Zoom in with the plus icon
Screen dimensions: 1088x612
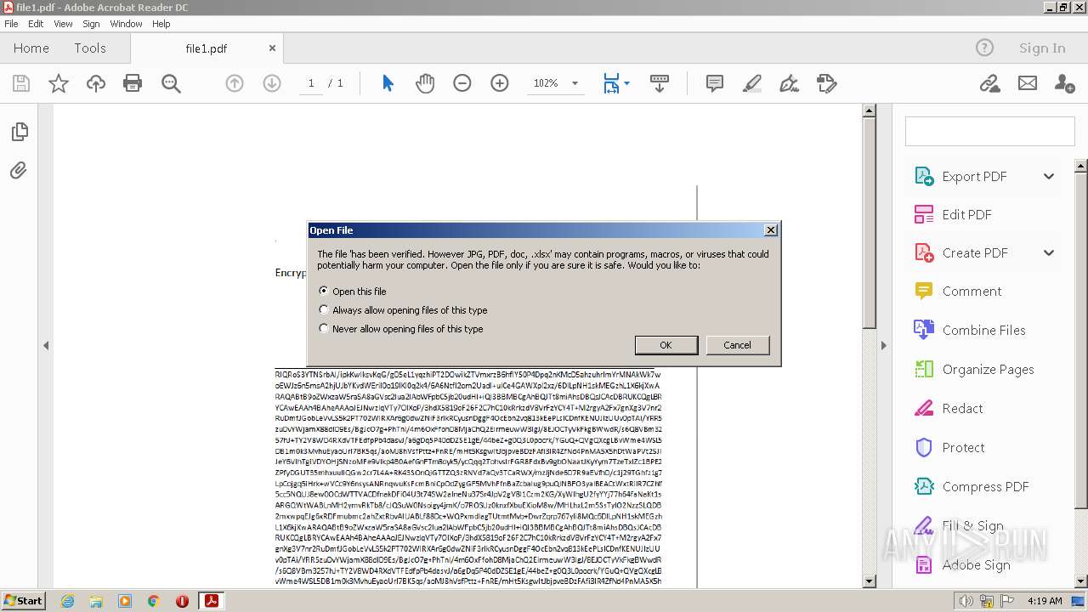click(500, 83)
